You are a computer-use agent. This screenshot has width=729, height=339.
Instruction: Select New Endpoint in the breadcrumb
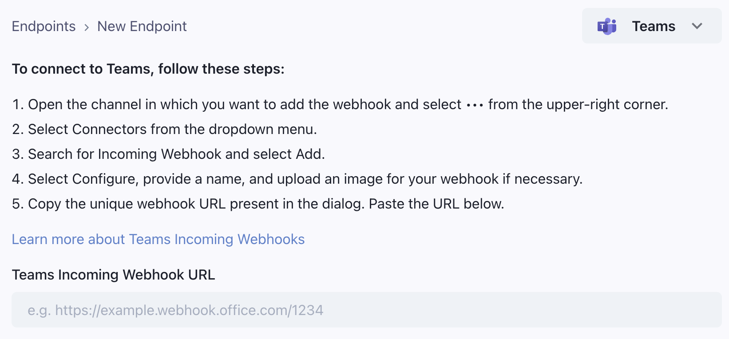pos(142,26)
